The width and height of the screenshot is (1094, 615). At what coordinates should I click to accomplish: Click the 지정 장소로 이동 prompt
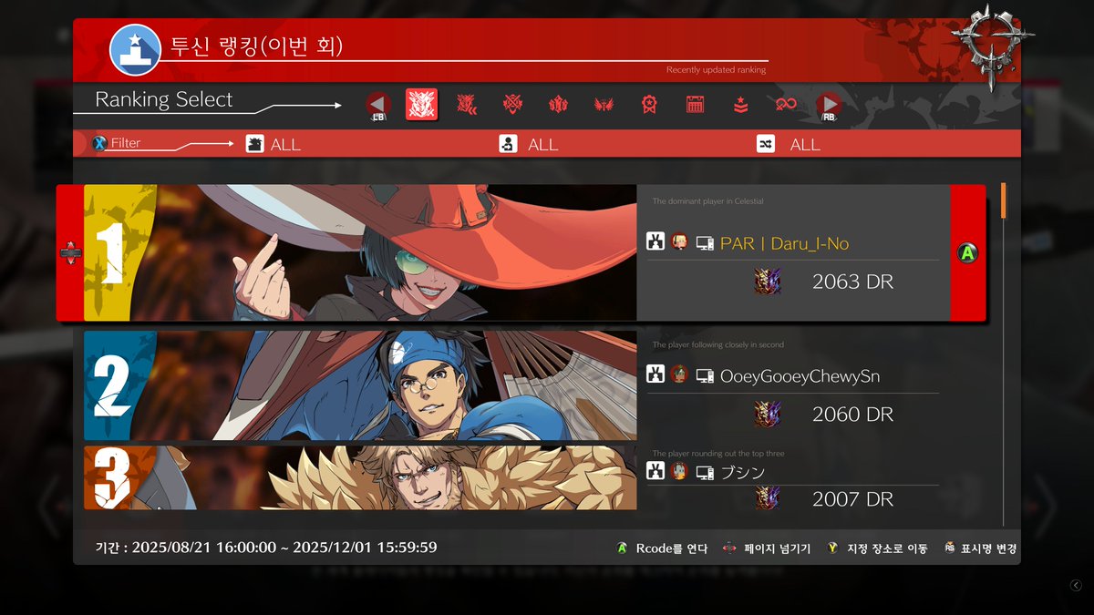877,548
